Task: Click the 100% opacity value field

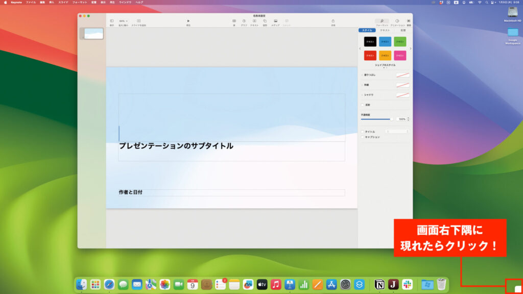Action: click(401, 119)
